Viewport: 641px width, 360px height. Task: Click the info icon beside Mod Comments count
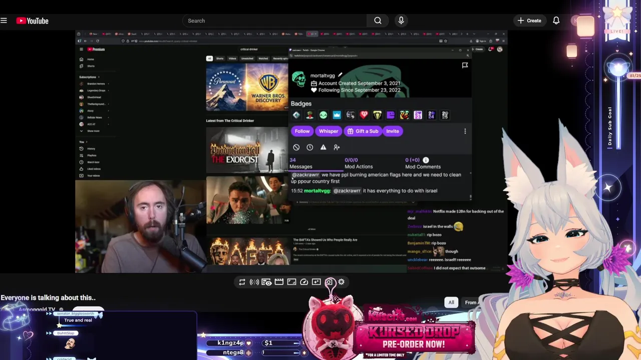426,160
